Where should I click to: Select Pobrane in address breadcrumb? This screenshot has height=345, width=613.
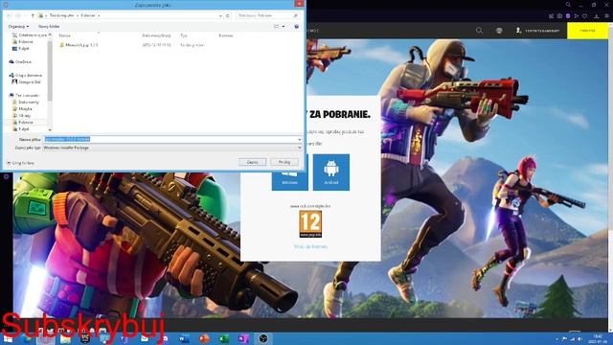point(88,15)
